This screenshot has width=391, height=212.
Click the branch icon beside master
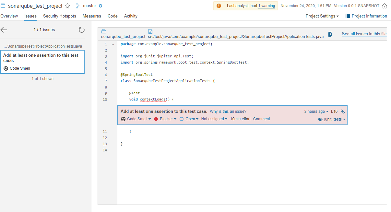(x=77, y=6)
